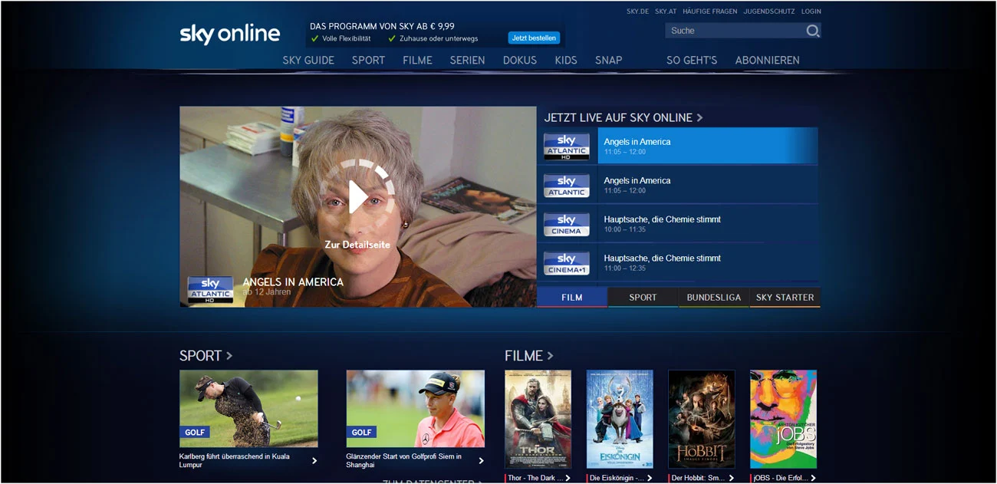The image size is (997, 484).
Task: Open the SKY.AT link
Action: click(666, 12)
